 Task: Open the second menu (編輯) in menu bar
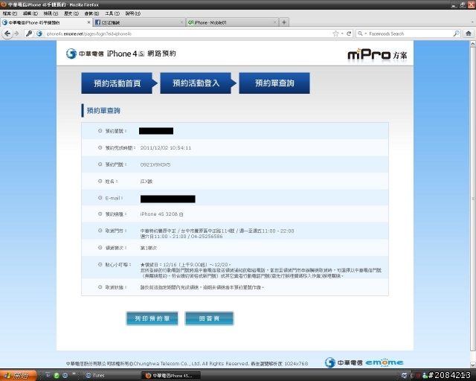30,13
